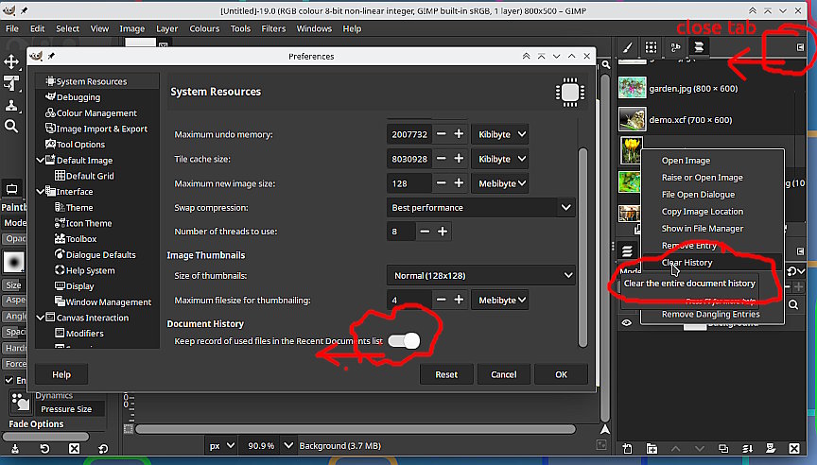Click garden.jpg thumbnail in Document History
This screenshot has width=817, height=465.
(x=632, y=88)
